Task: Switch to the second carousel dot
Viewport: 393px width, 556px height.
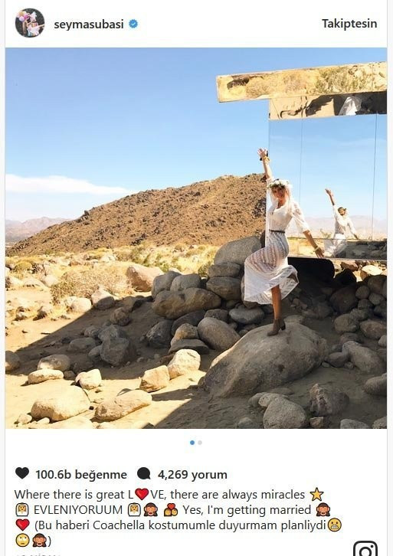Action: click(x=200, y=443)
